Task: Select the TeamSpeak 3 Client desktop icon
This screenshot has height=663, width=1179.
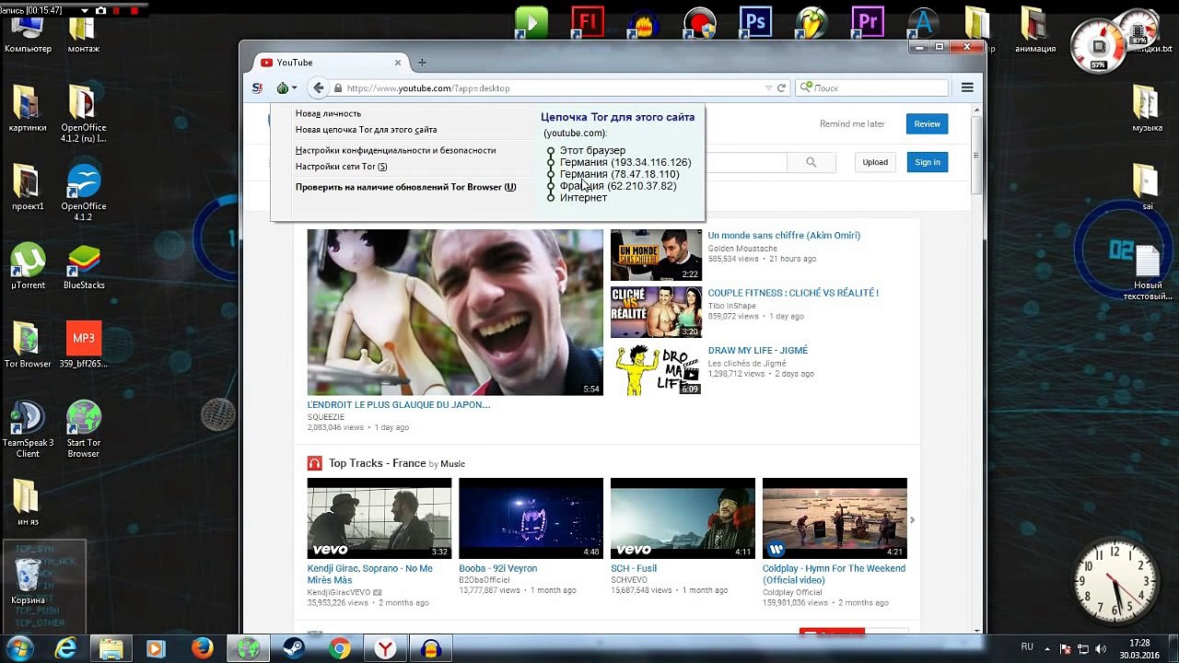Action: coord(28,429)
